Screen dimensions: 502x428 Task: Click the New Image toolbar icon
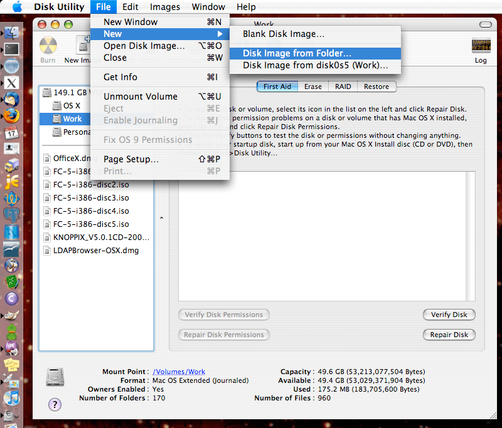point(83,46)
